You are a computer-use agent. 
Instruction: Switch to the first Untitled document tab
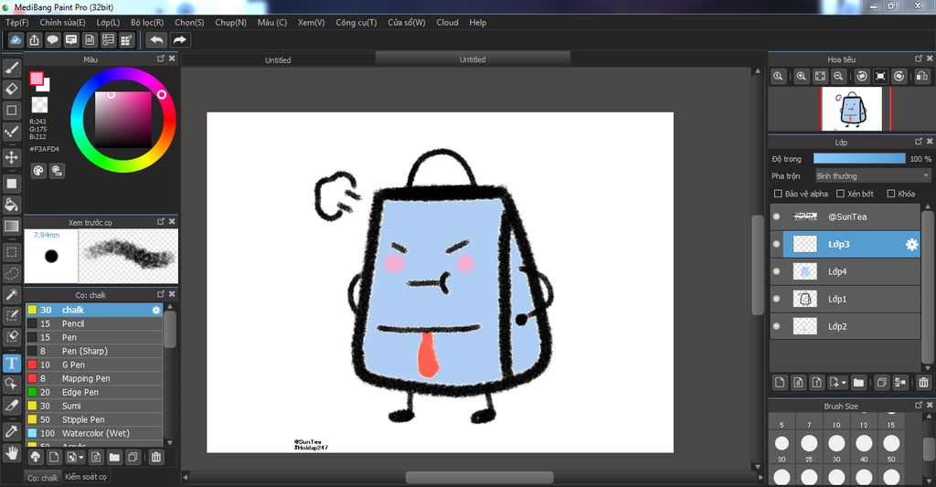278,60
